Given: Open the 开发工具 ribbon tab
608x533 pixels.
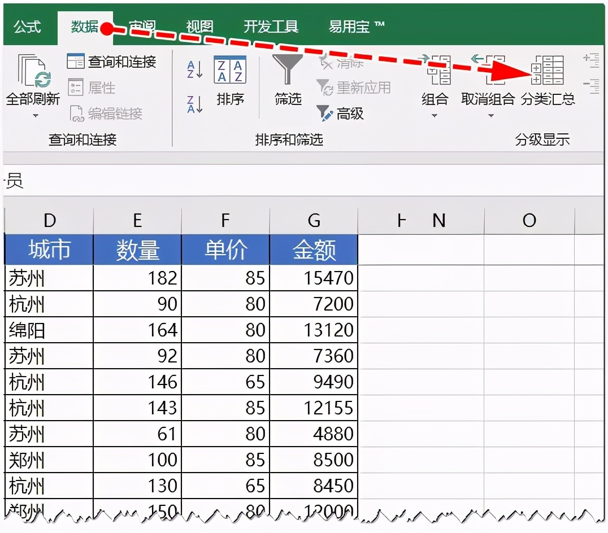Looking at the screenshot, I should 272,25.
